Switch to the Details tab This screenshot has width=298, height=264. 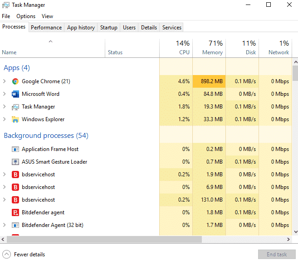pos(149,28)
